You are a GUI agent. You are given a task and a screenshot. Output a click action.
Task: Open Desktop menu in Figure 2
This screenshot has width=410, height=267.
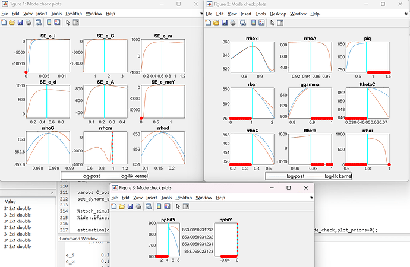tap(278, 14)
